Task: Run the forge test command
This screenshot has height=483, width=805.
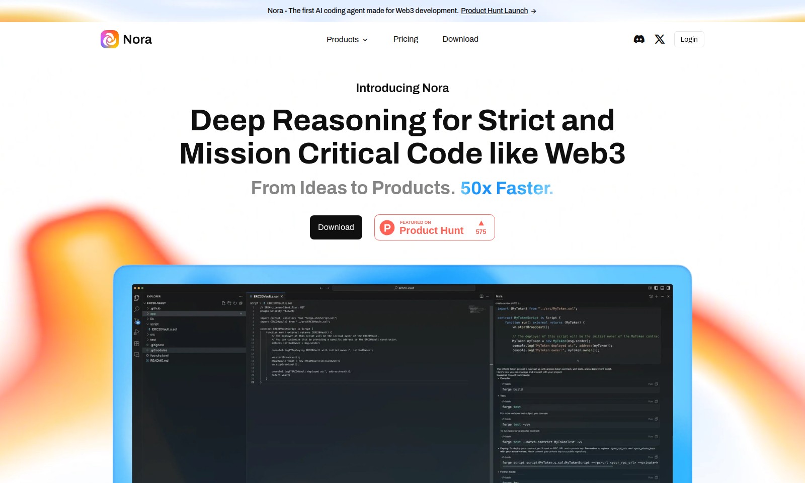Action: click(651, 401)
